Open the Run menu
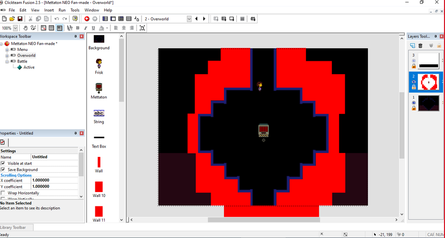Screen dimensions: 445x238 pyautogui.click(x=62, y=10)
